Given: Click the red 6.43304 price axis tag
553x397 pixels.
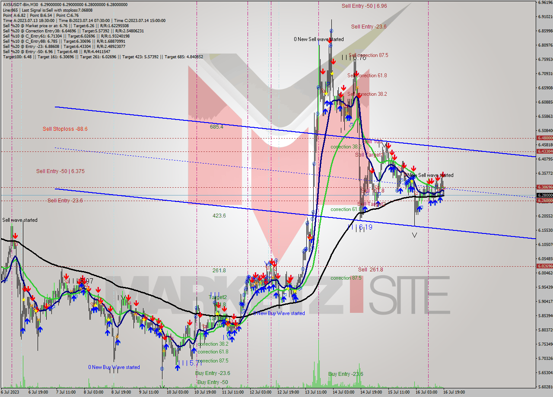Looking at the screenshot, I should pyautogui.click(x=544, y=151).
